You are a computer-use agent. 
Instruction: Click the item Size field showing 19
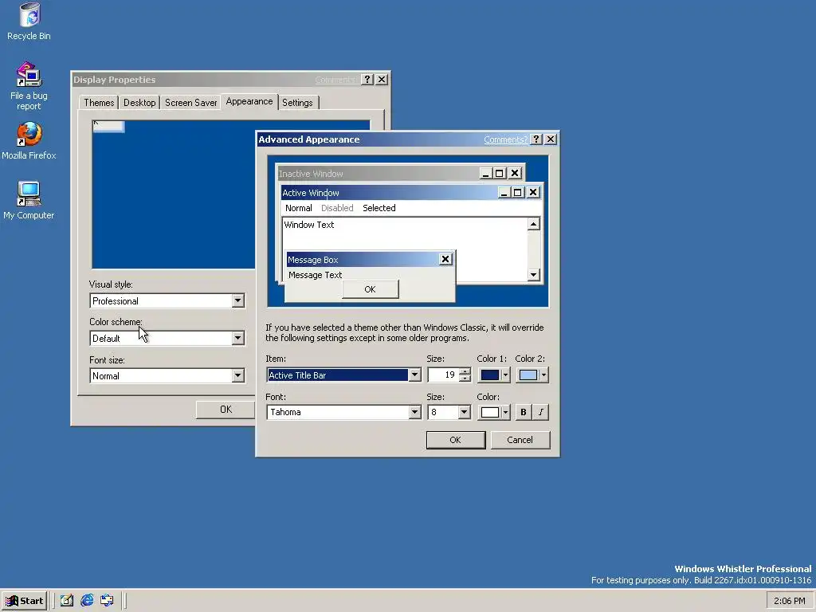click(444, 375)
